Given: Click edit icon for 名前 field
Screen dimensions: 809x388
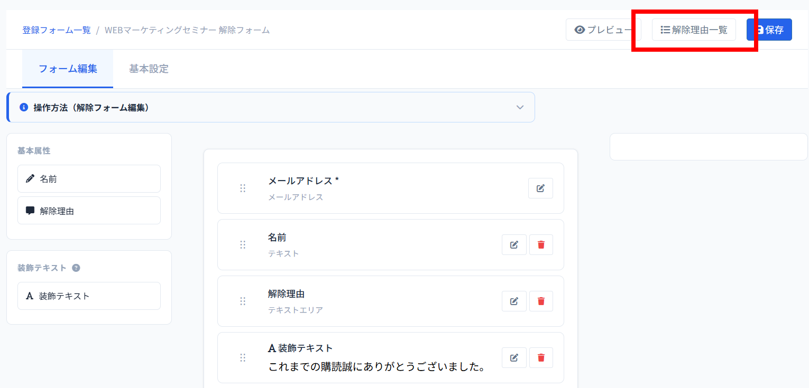Looking at the screenshot, I should pos(514,245).
